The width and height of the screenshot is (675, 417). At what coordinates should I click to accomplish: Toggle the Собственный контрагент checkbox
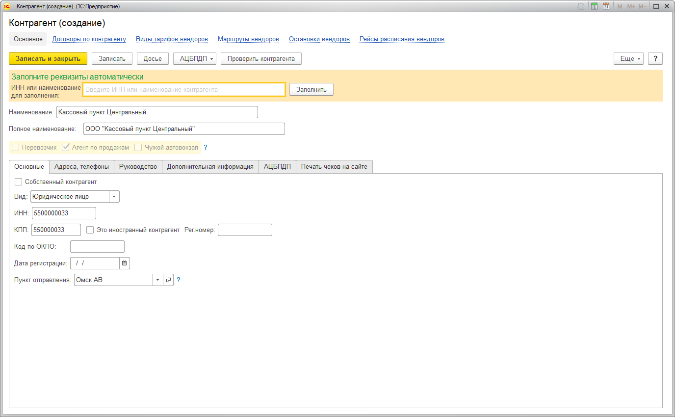(19, 182)
